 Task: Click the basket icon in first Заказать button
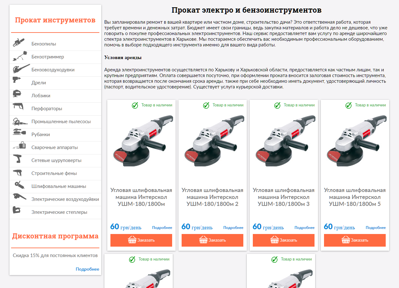(x=132, y=240)
